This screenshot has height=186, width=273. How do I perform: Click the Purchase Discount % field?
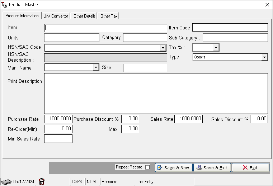click(x=130, y=119)
